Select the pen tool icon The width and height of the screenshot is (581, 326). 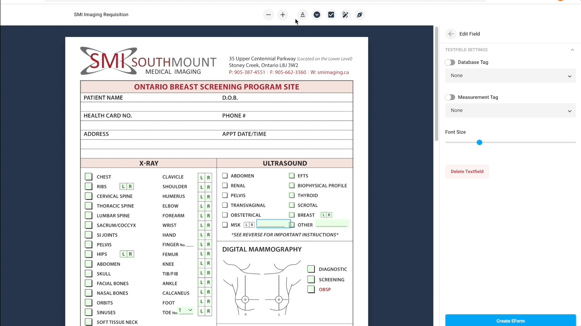(360, 15)
